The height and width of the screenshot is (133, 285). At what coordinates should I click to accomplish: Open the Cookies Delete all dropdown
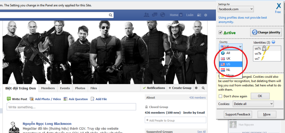(x=253, y=104)
